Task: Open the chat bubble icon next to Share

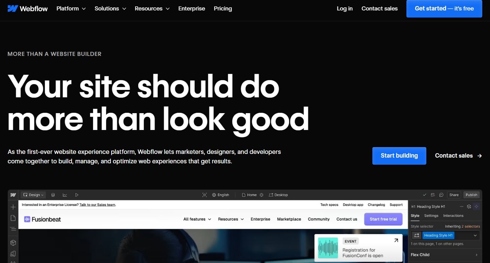Action: pos(441,195)
